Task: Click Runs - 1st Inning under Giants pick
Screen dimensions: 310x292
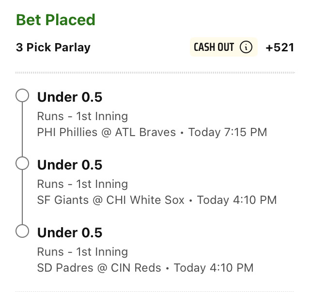Action: click(82, 184)
